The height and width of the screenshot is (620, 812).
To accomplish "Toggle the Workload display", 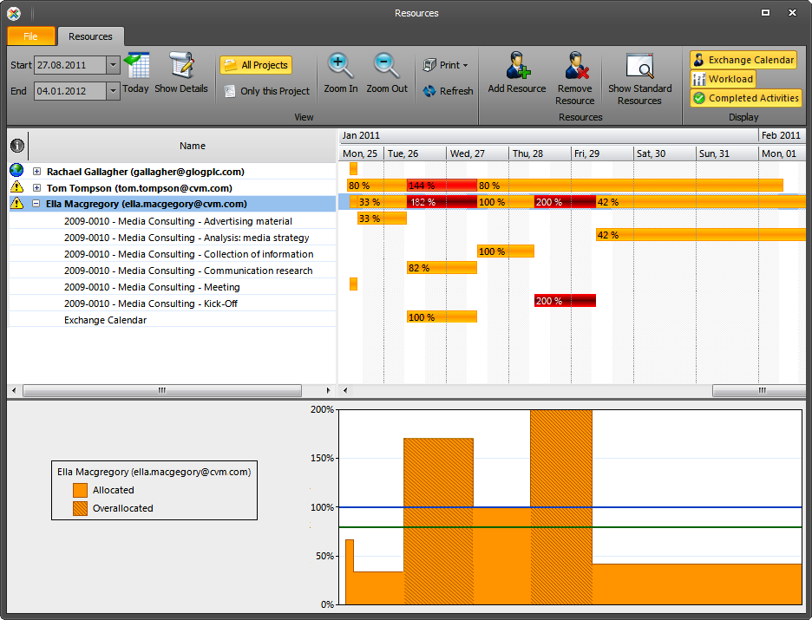I will tap(723, 79).
